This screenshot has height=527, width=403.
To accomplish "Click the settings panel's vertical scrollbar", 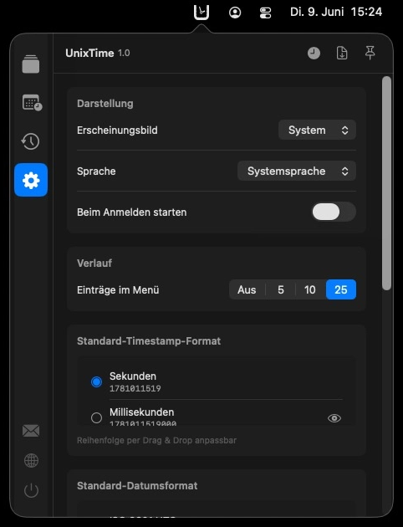I will click(x=386, y=183).
